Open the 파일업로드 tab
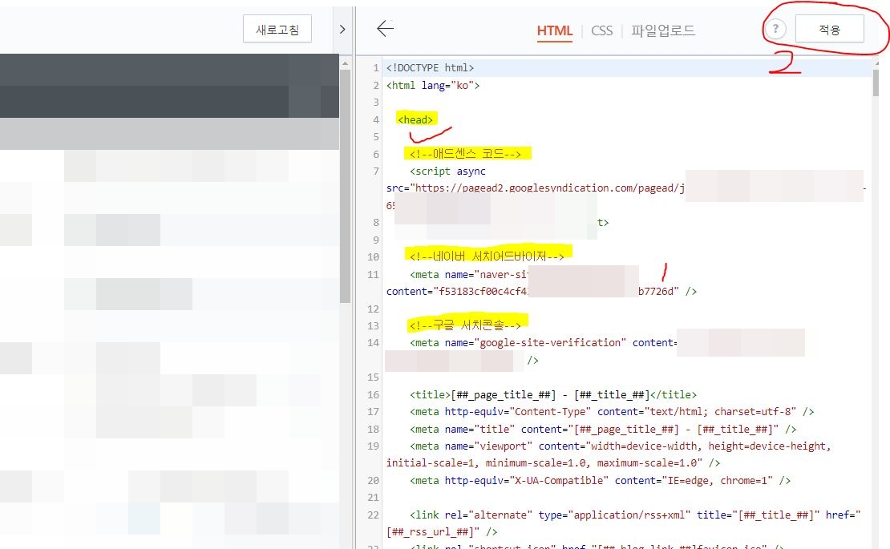Screen dimensions: 890x549 [663, 30]
